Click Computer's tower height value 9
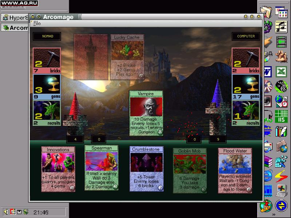The height and width of the screenshot is (218, 291). [218, 139]
